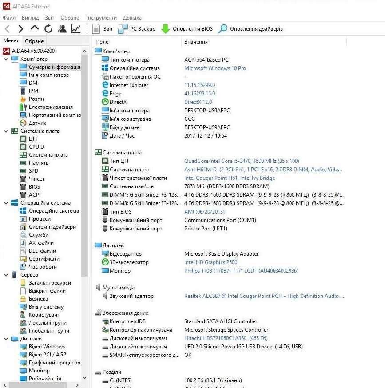The image size is (385, 388).
Task: Open the Звіт menu in menu bar
Action: [49, 18]
